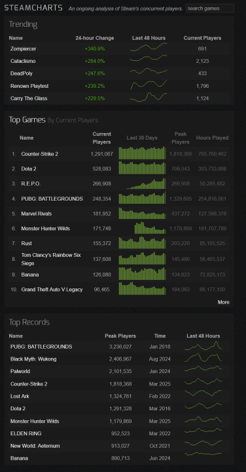This screenshot has width=246, height=472.
Task: Open the Cataclismo game page
Action: point(23,61)
